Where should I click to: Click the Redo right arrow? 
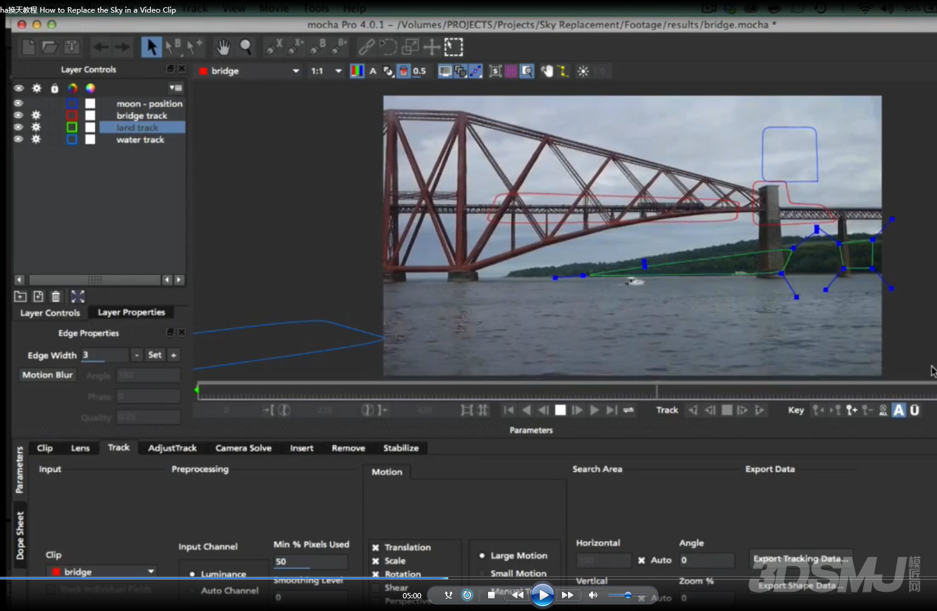coord(122,47)
